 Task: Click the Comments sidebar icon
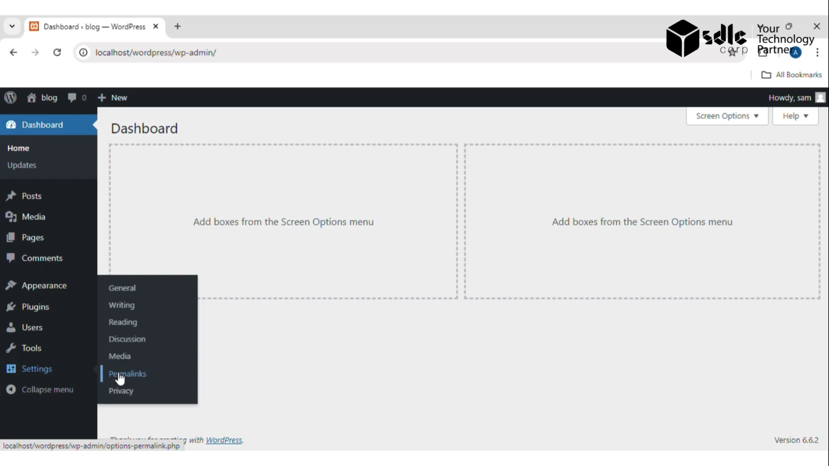pos(11,258)
